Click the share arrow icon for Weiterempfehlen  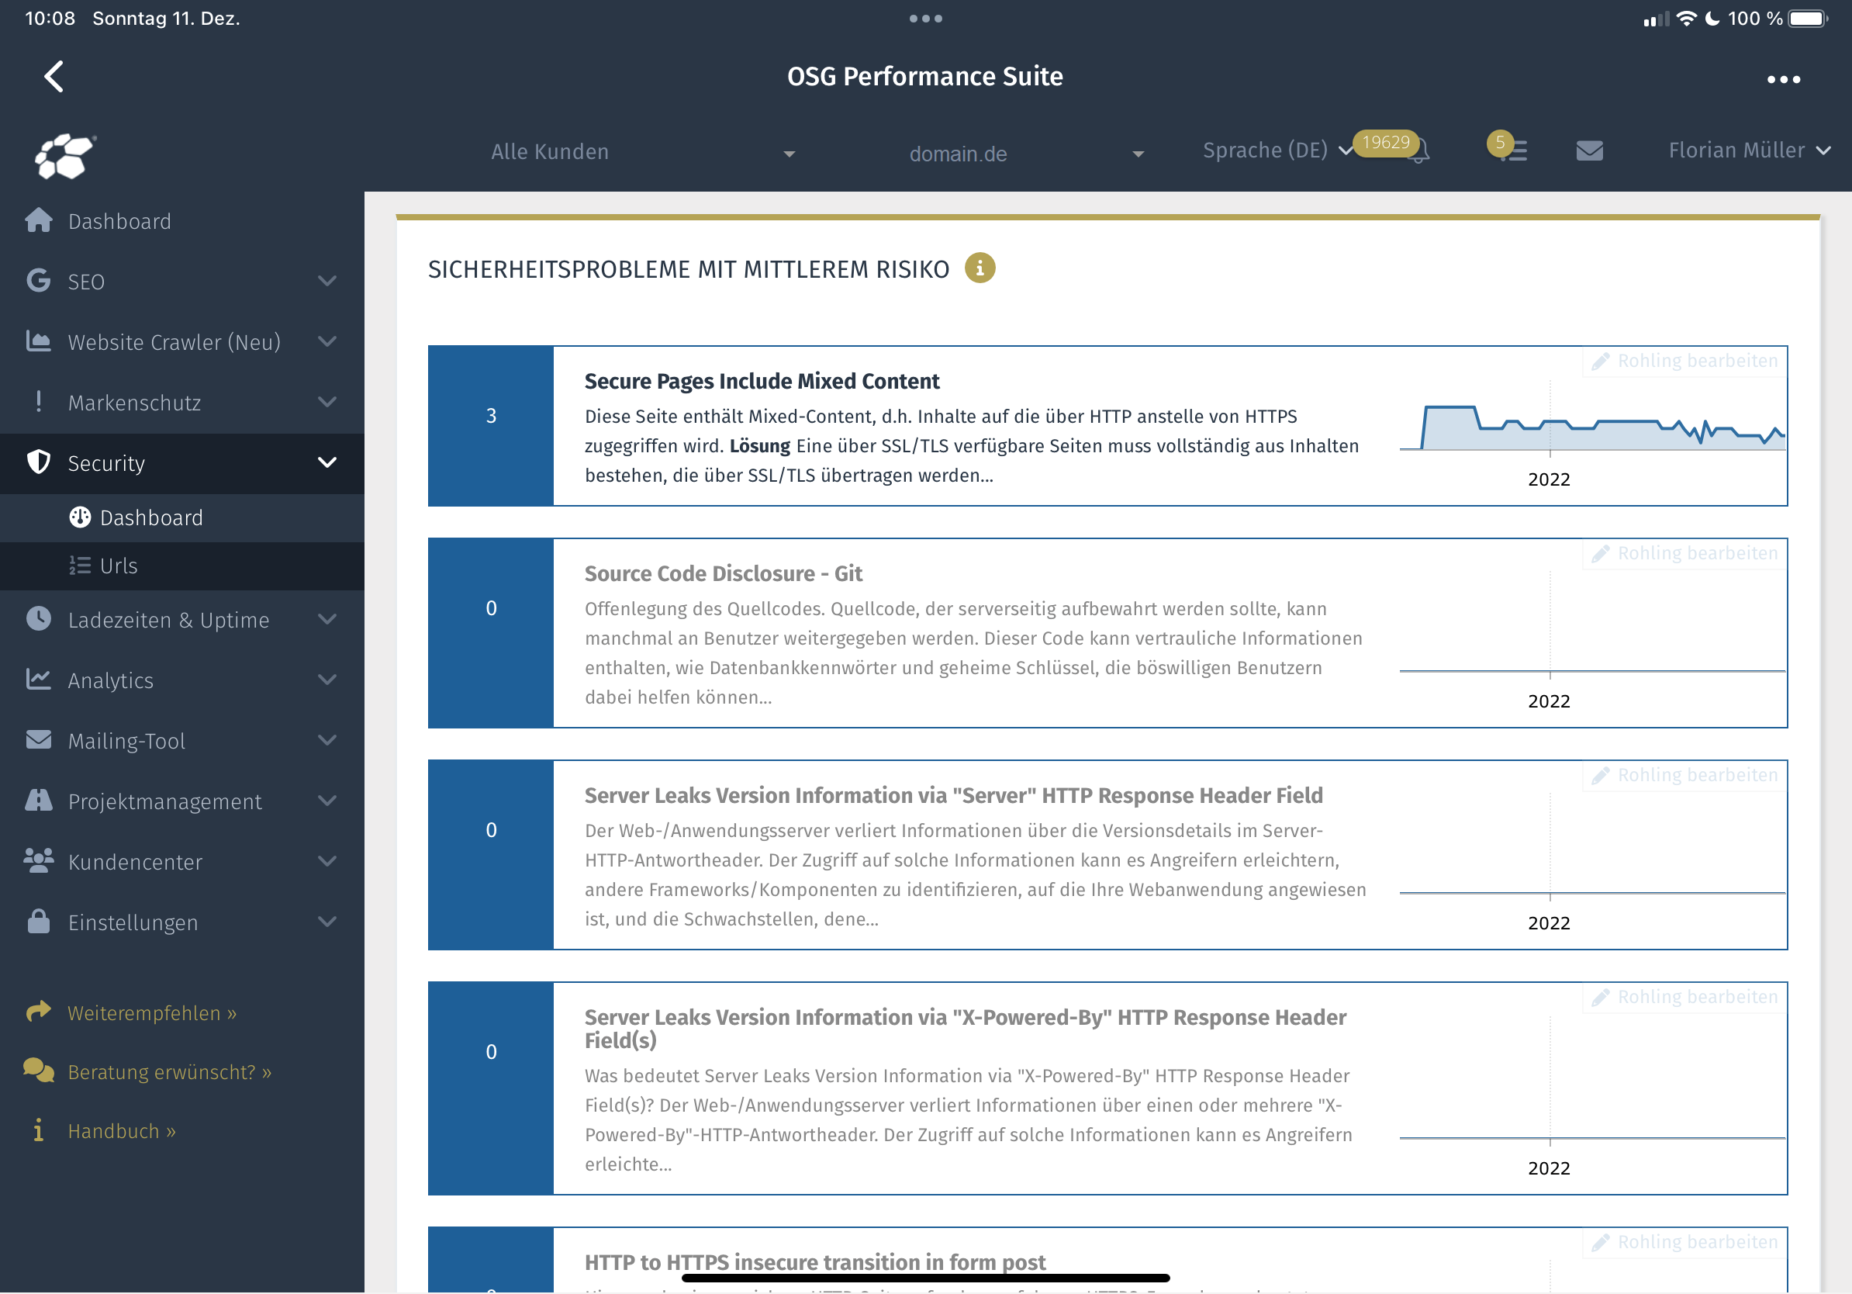pos(39,1012)
